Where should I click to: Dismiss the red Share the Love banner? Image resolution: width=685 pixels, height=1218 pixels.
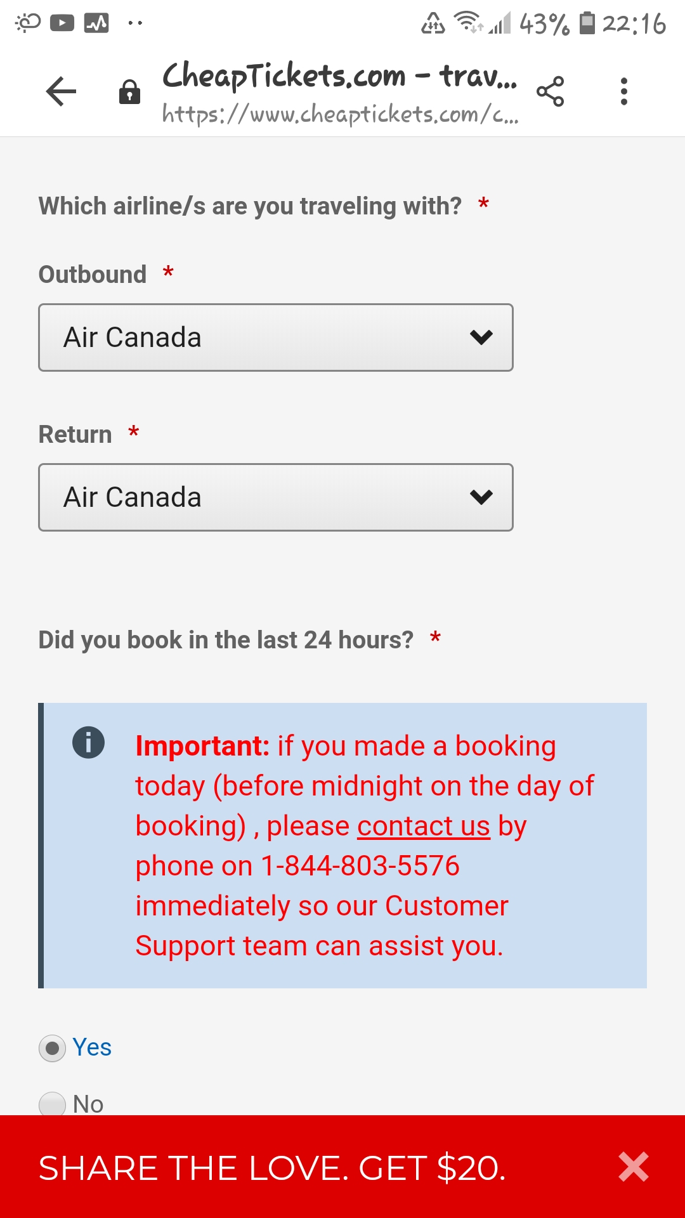click(634, 1167)
